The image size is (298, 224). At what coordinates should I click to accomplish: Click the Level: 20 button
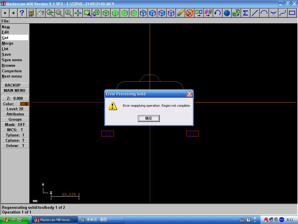click(x=15, y=109)
